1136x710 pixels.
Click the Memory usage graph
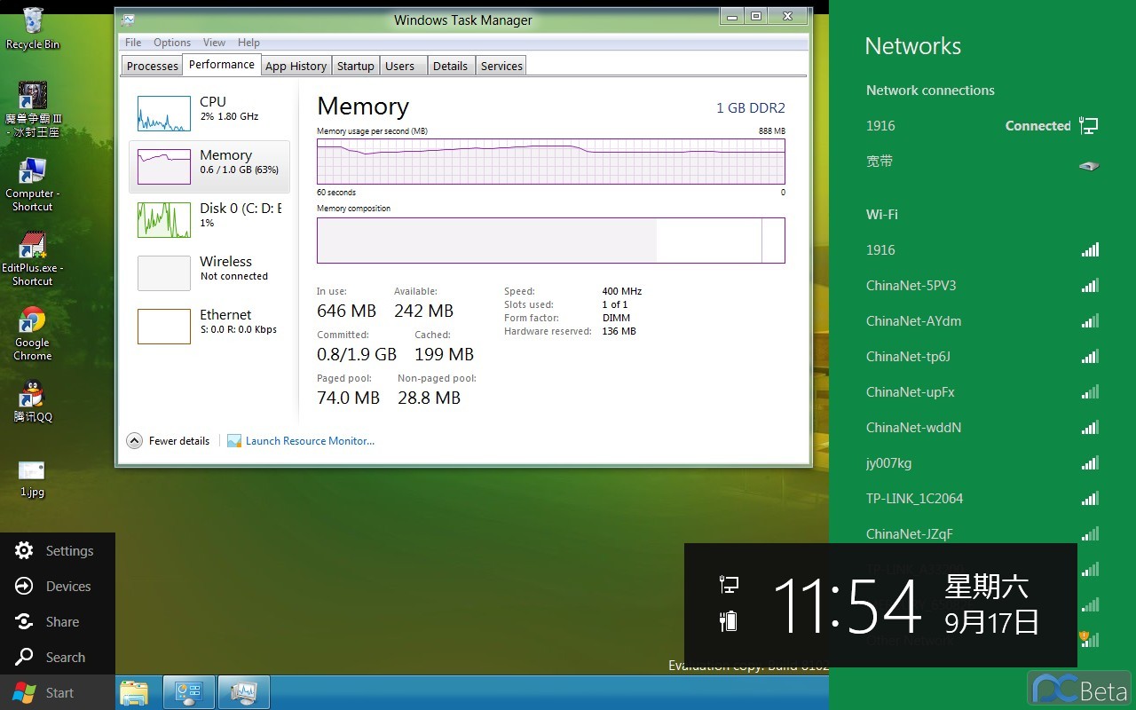[551, 161]
